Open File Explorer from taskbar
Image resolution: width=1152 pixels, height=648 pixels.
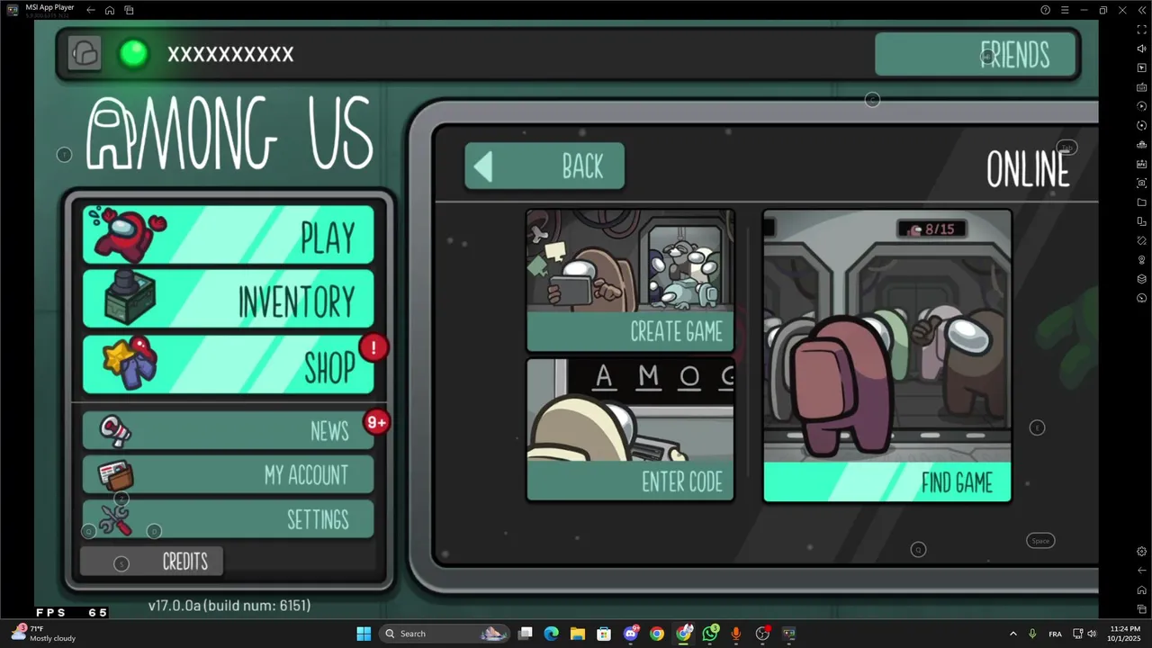(x=578, y=634)
